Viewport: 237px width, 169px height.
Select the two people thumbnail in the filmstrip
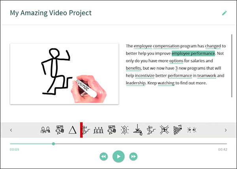(x=45, y=130)
